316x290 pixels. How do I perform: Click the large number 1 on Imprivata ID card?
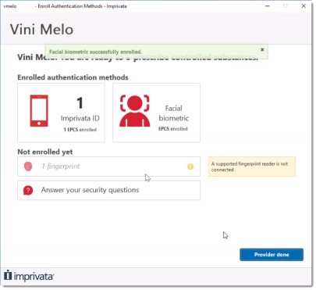(80, 102)
